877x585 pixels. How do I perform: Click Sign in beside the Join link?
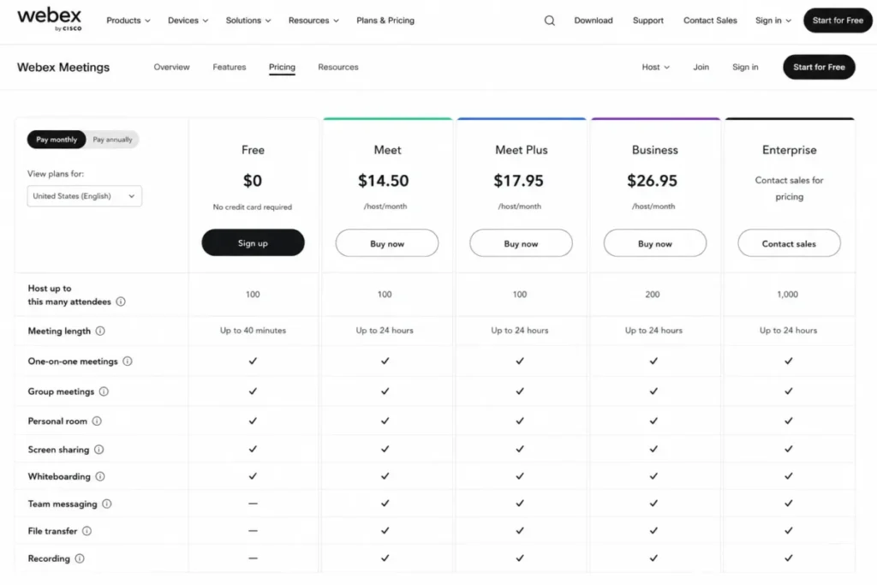[x=745, y=67]
